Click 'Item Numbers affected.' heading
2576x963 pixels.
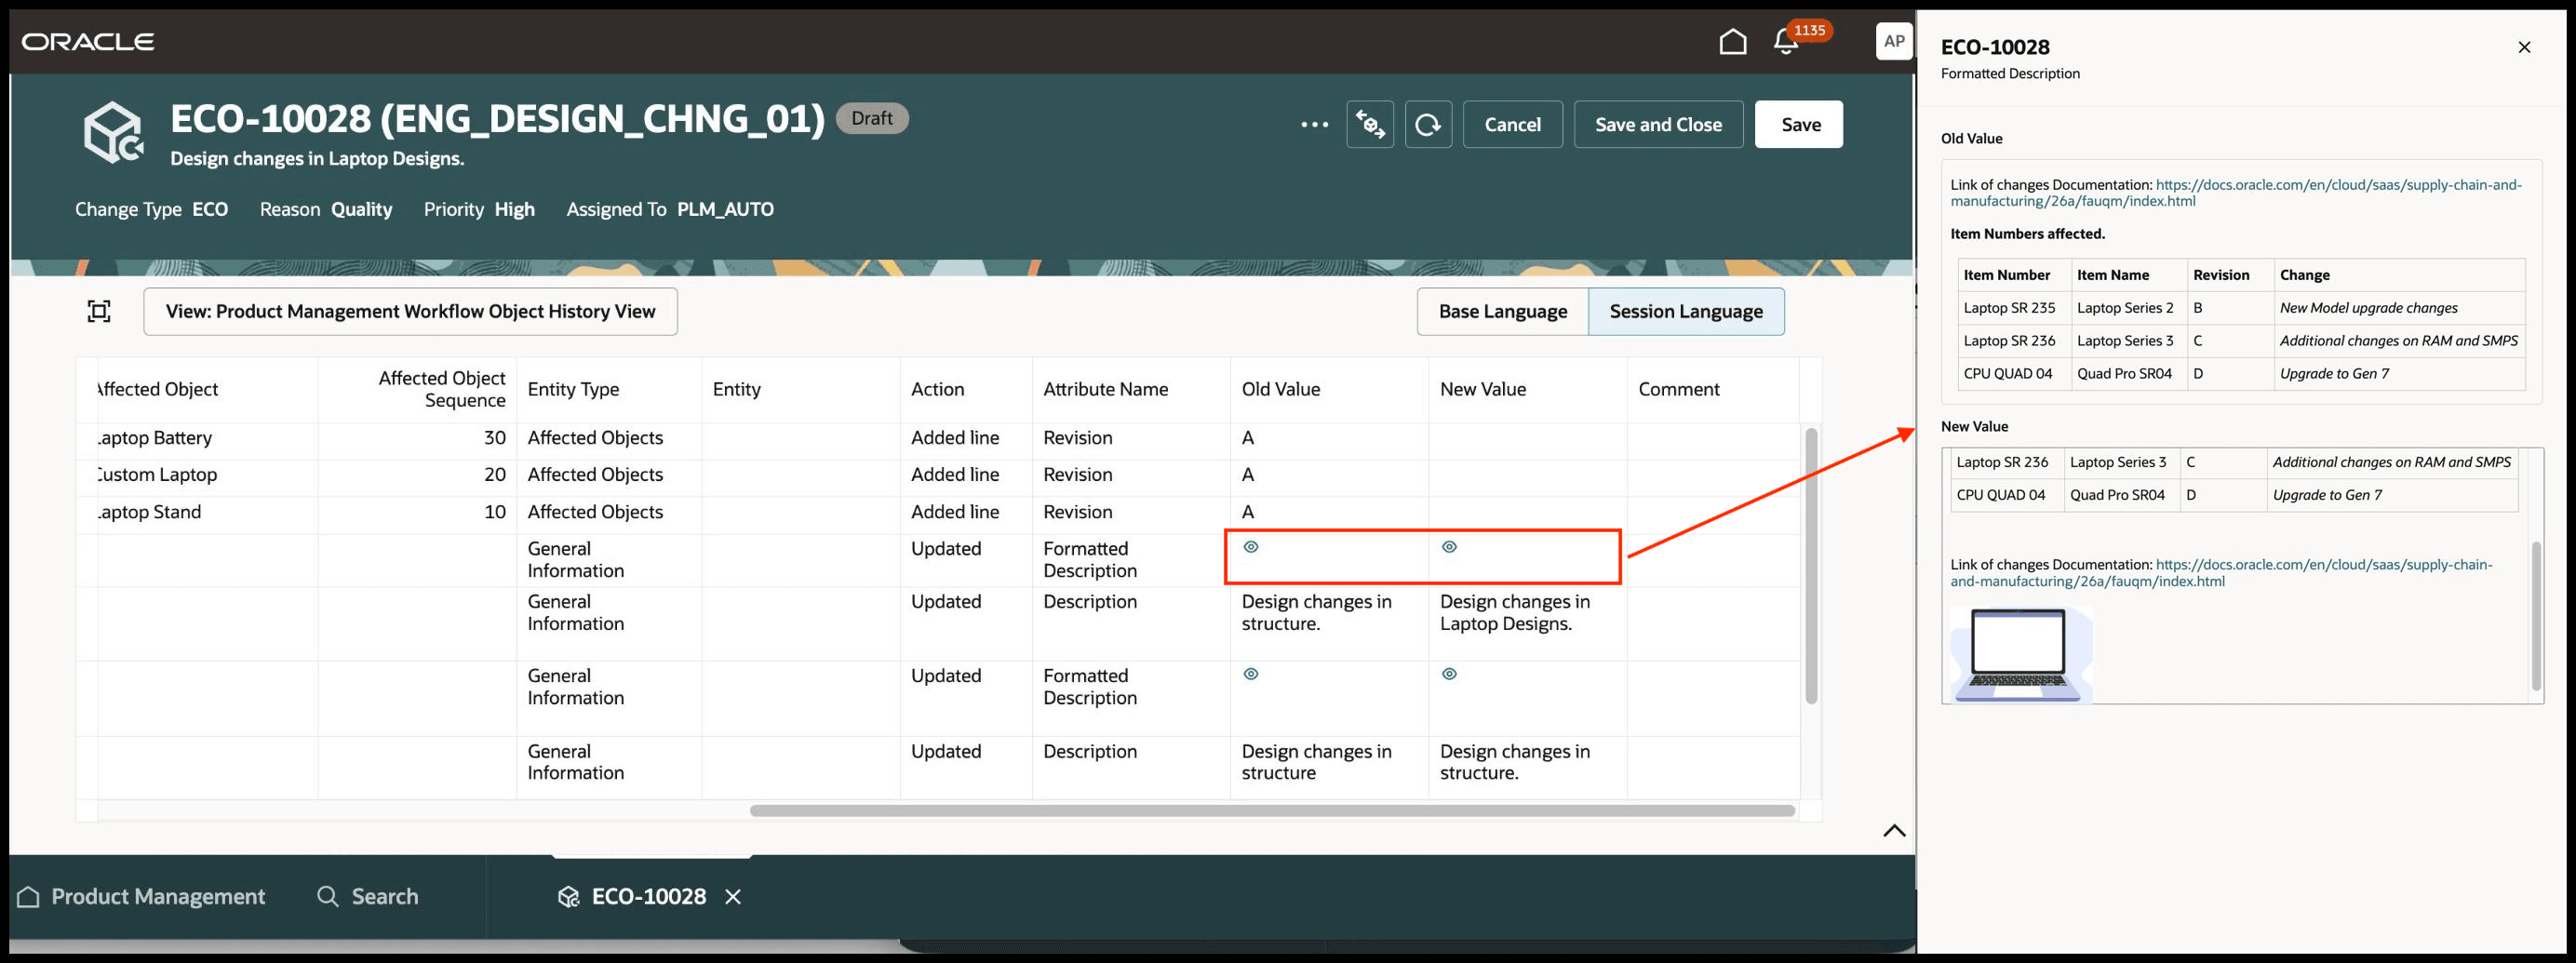click(x=2027, y=234)
